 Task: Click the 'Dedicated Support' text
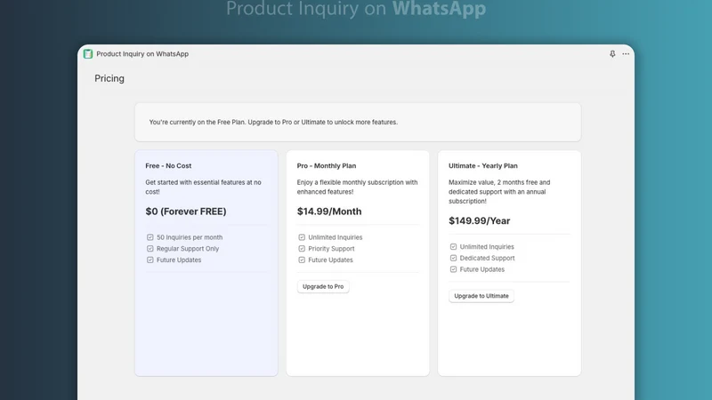coord(487,258)
